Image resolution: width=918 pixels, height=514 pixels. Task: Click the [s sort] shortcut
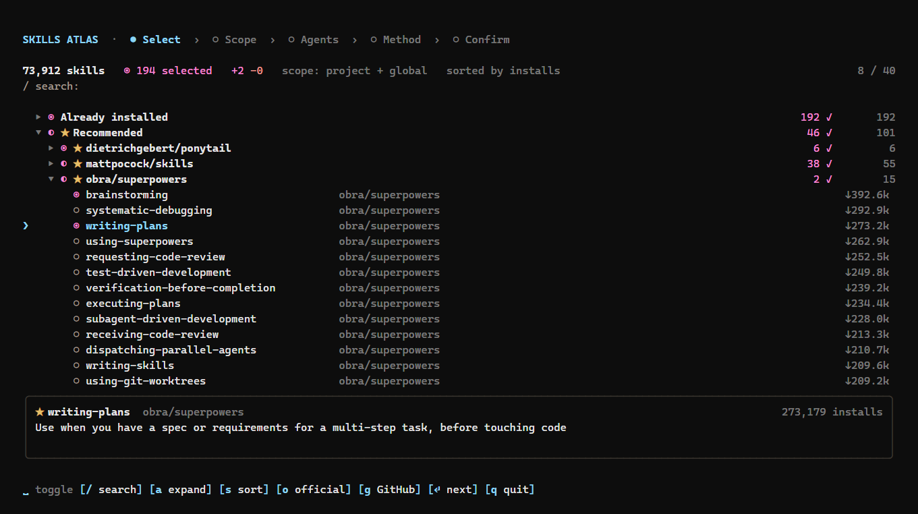coord(244,490)
